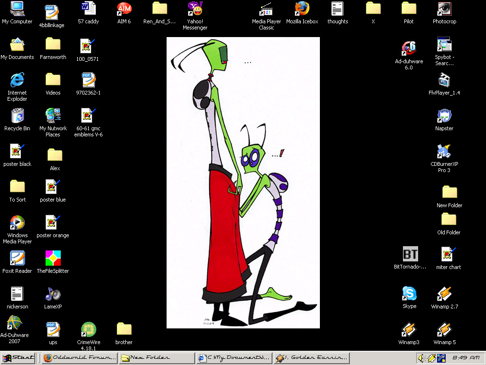Select the Foxit Reader icon
The image size is (486, 365).
click(x=18, y=259)
